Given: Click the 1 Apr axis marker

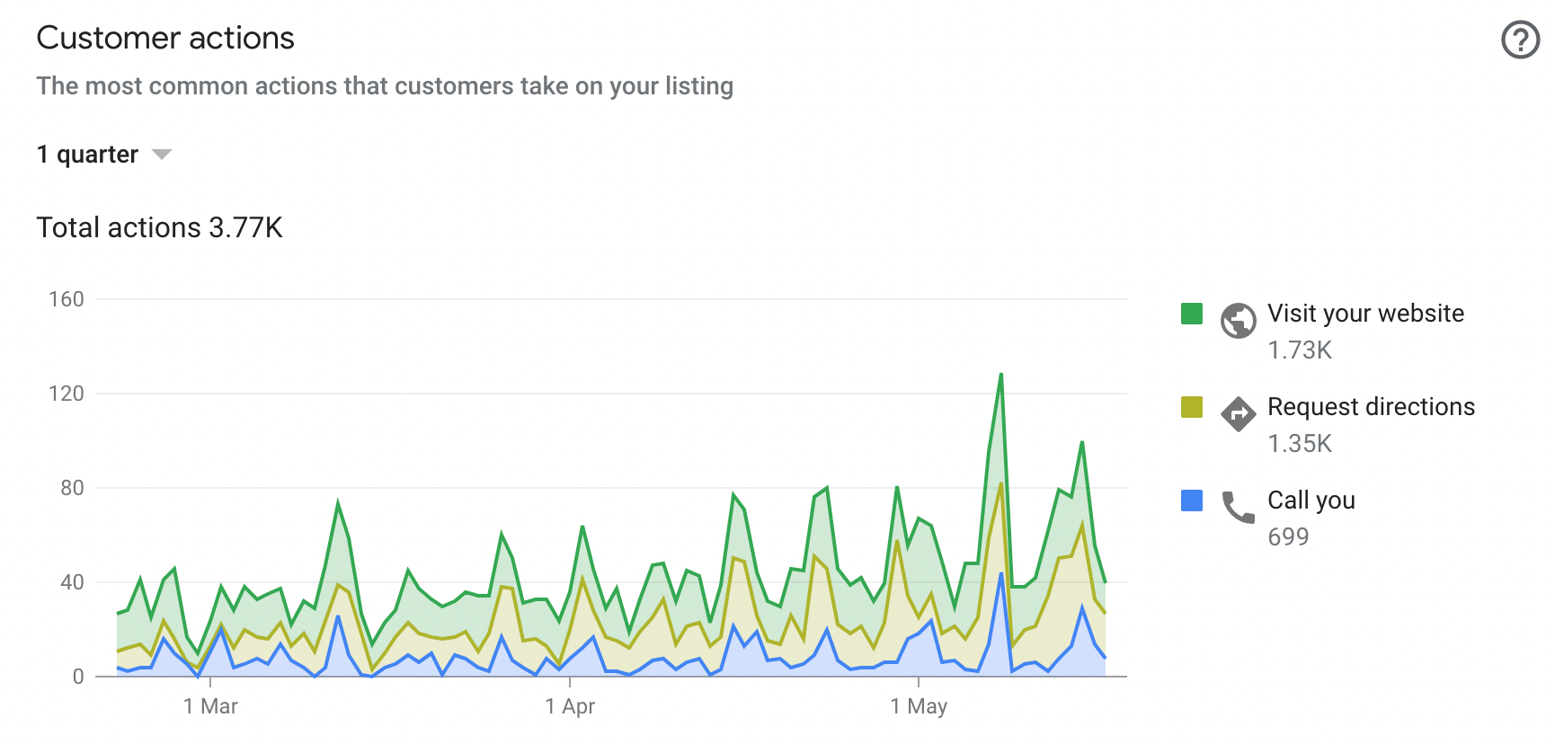Looking at the screenshot, I should tap(570, 706).
